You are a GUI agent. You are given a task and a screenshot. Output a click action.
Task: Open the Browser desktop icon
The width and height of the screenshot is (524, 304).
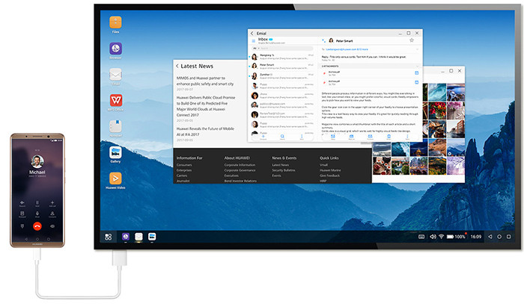point(115,48)
